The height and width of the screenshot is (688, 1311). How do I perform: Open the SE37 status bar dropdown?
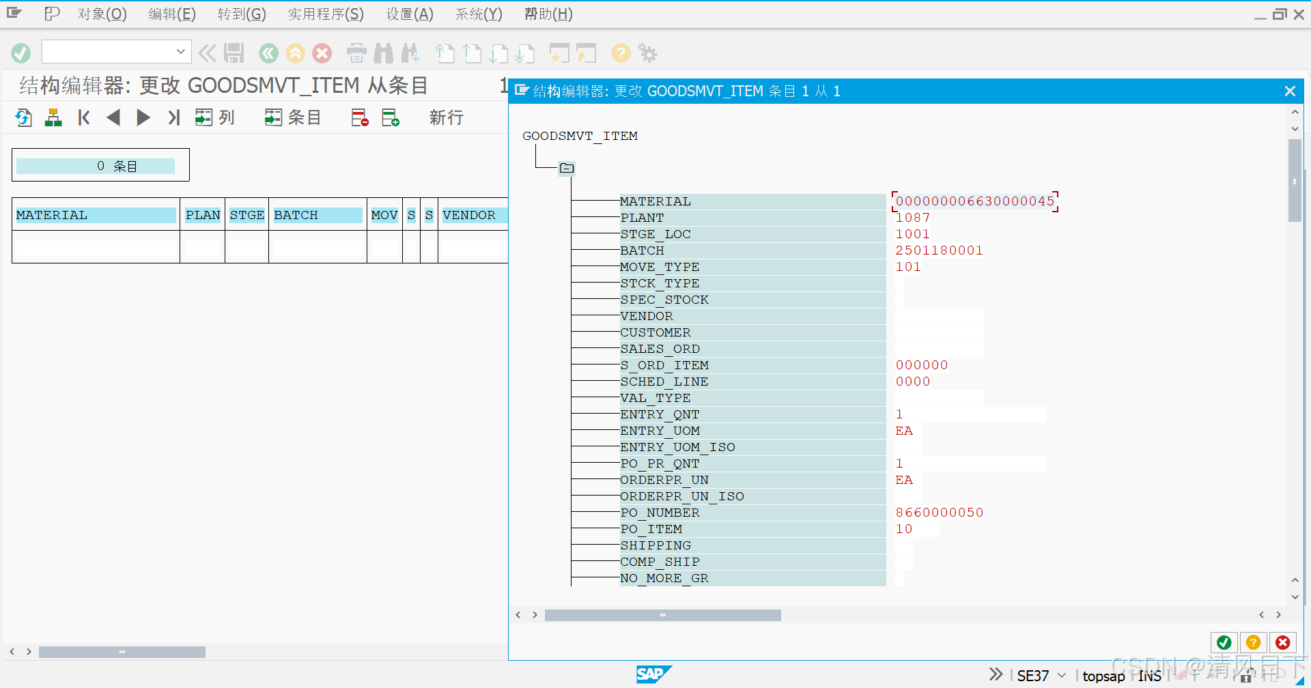(x=1060, y=676)
